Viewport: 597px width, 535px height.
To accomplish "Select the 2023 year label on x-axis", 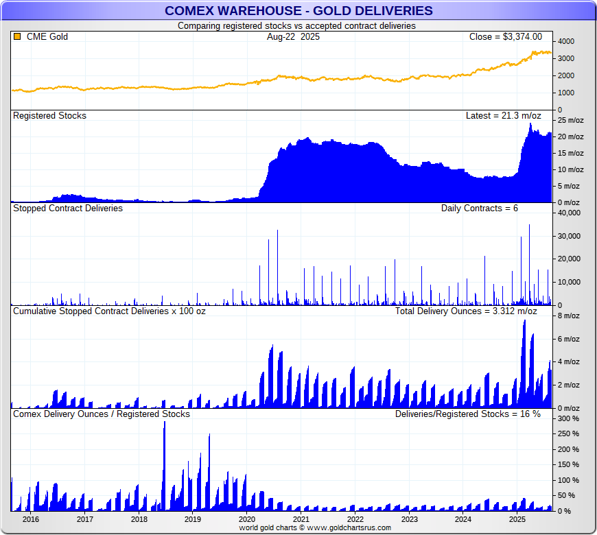I will coord(409,519).
